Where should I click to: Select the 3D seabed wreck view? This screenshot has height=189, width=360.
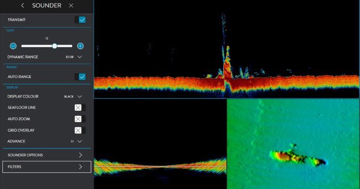point(293,144)
